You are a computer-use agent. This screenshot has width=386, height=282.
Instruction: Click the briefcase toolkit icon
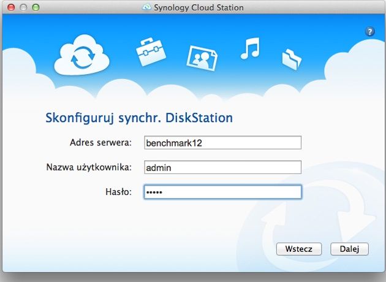151,52
